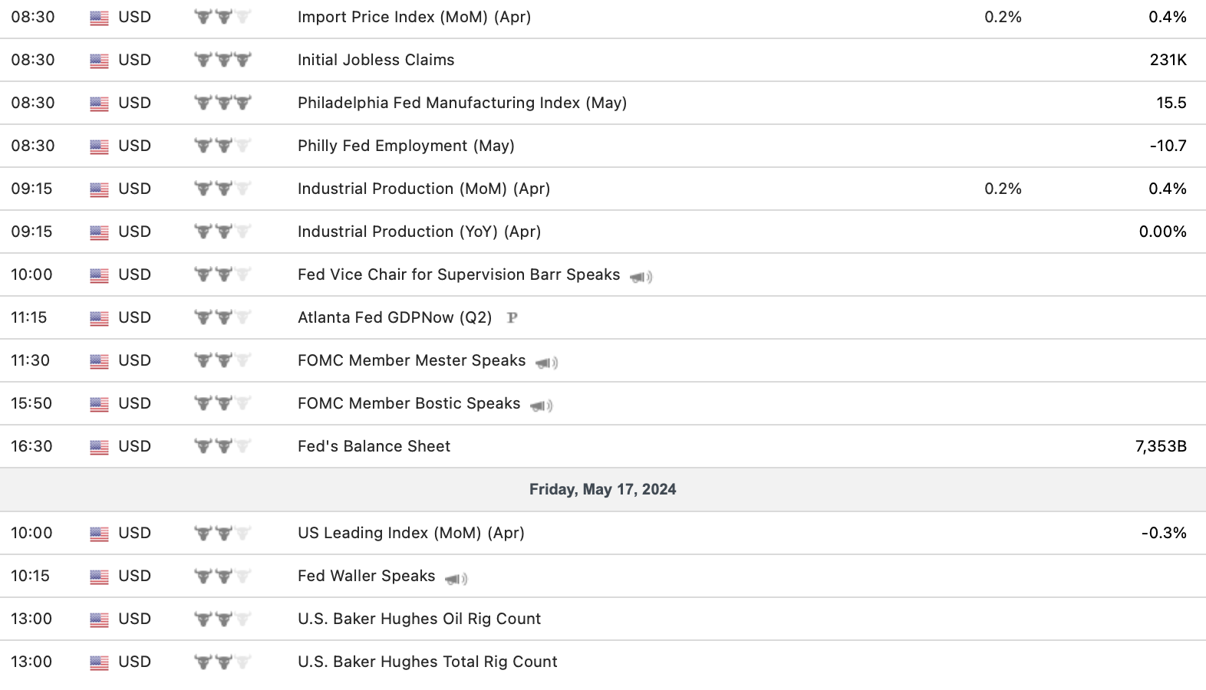Screen dimensions: 1206x690
Task: Open U.S. Baker Hughes Total Rig Count
Action: click(427, 662)
